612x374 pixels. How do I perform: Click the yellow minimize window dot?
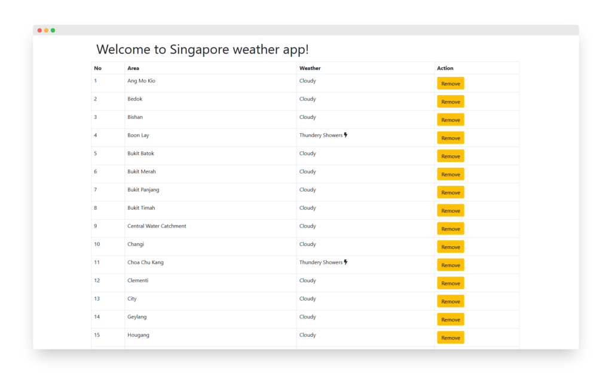[x=46, y=30]
